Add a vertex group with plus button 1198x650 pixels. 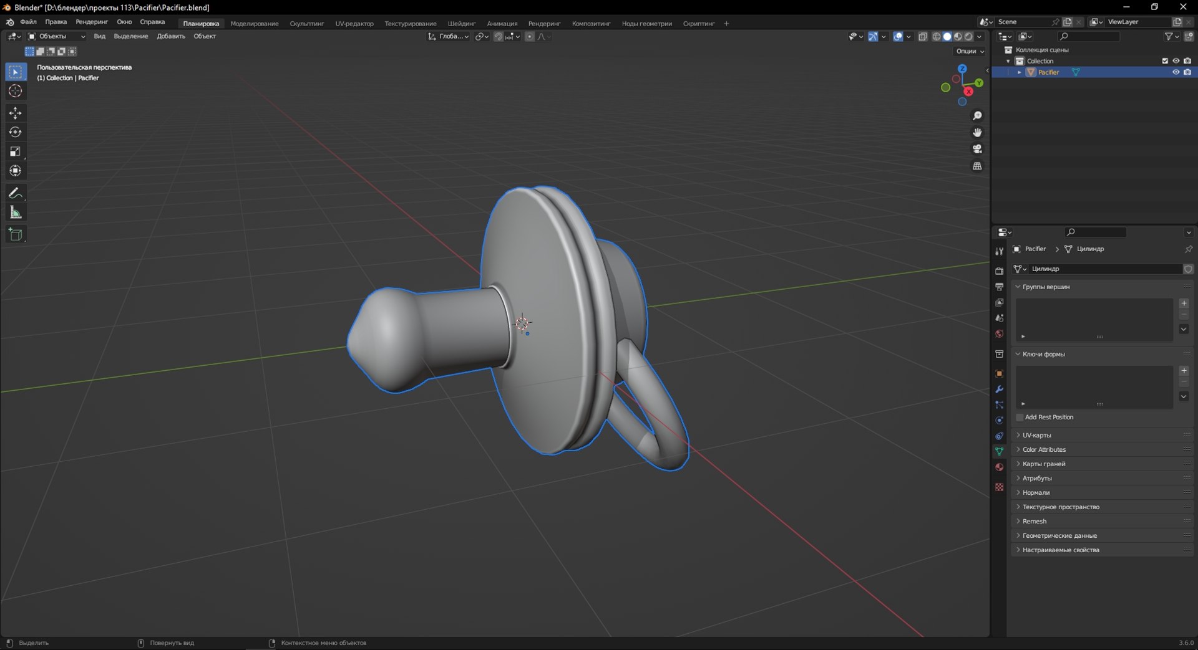pyautogui.click(x=1184, y=303)
